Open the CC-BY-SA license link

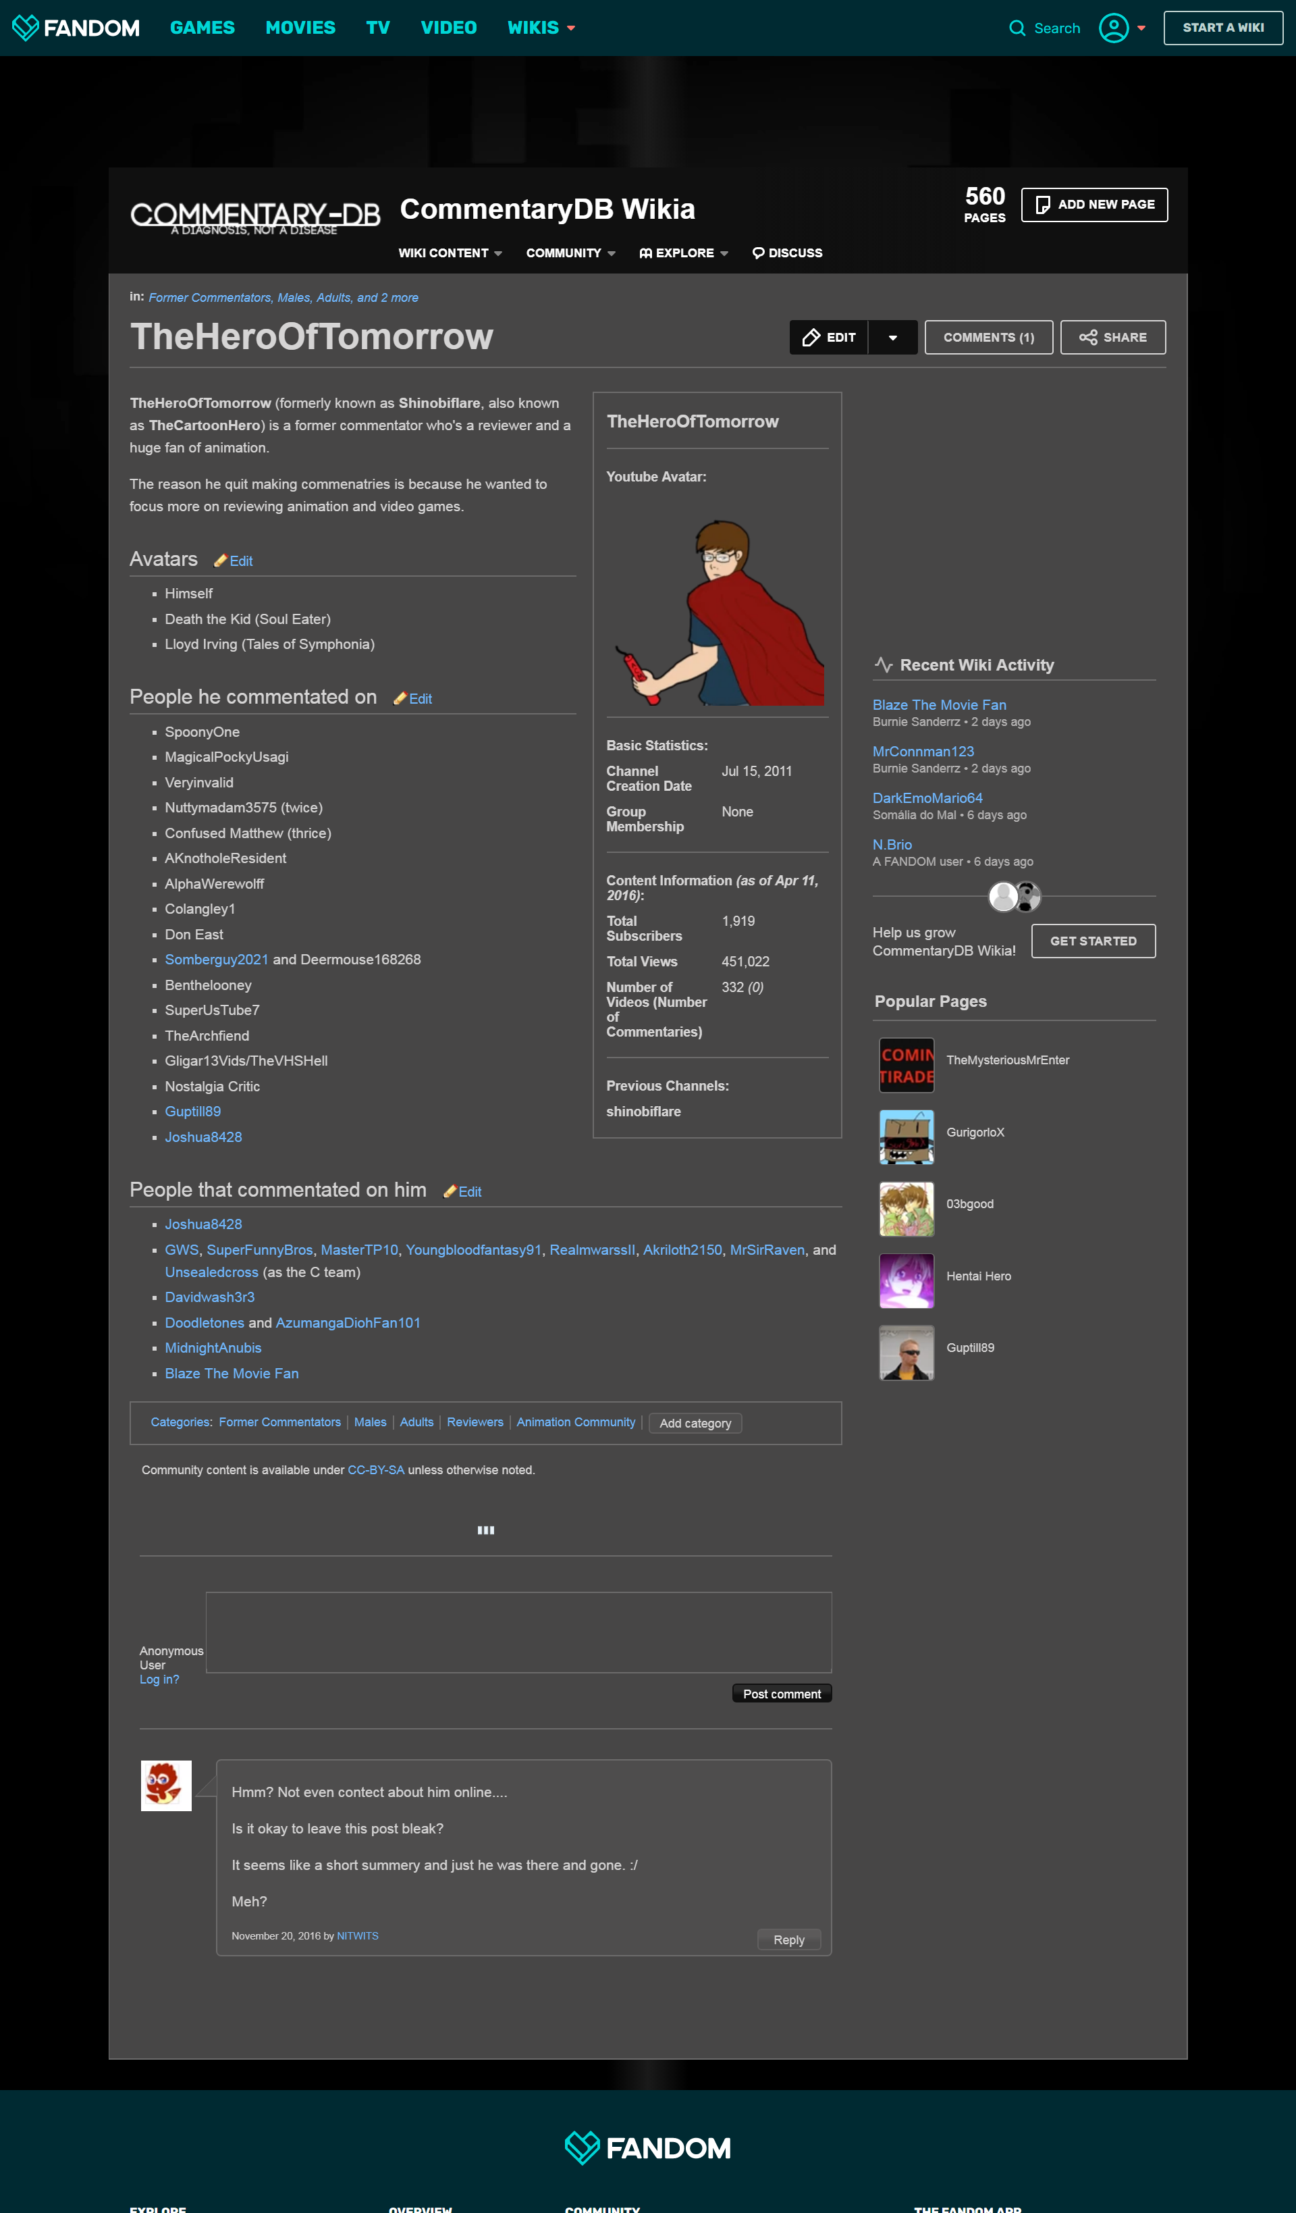pyautogui.click(x=376, y=1470)
